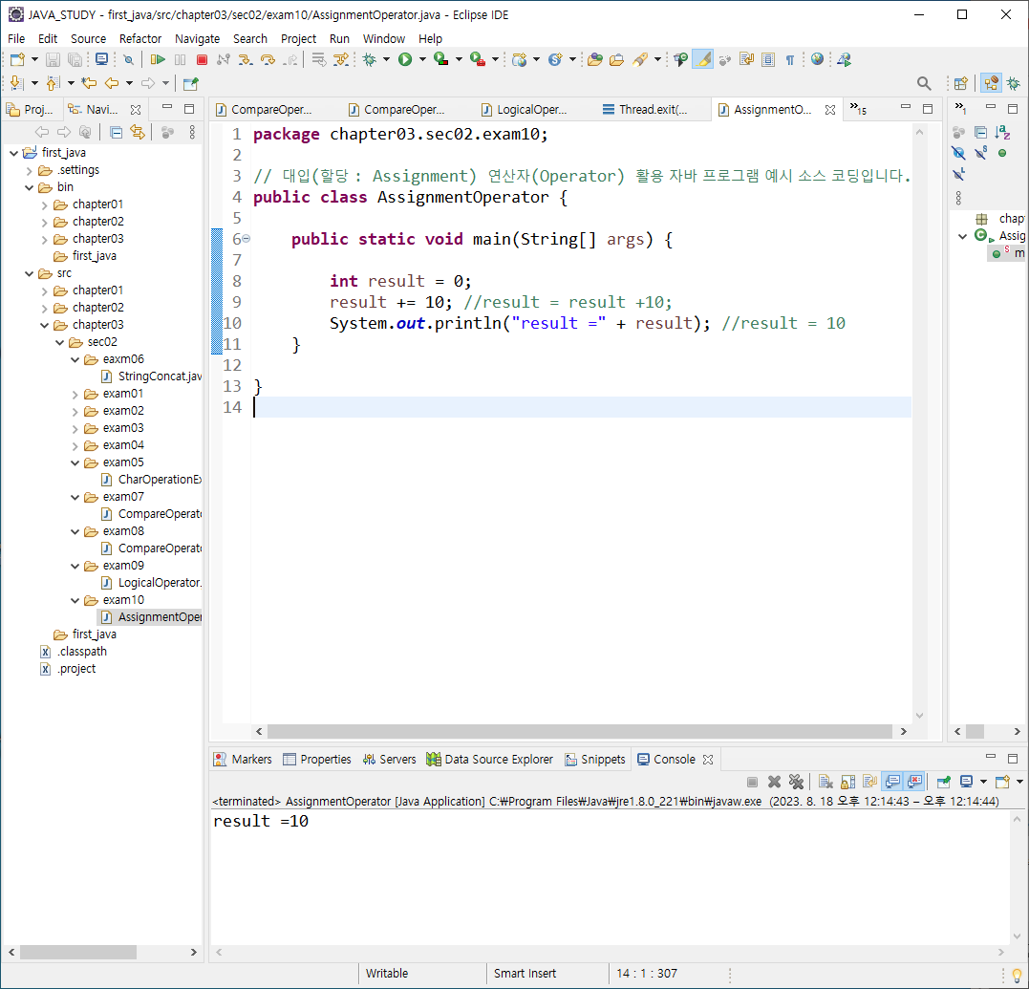Viewport: 1029px width, 989px height.
Task: Click the red Terminate icon in main toolbar
Action: [203, 59]
